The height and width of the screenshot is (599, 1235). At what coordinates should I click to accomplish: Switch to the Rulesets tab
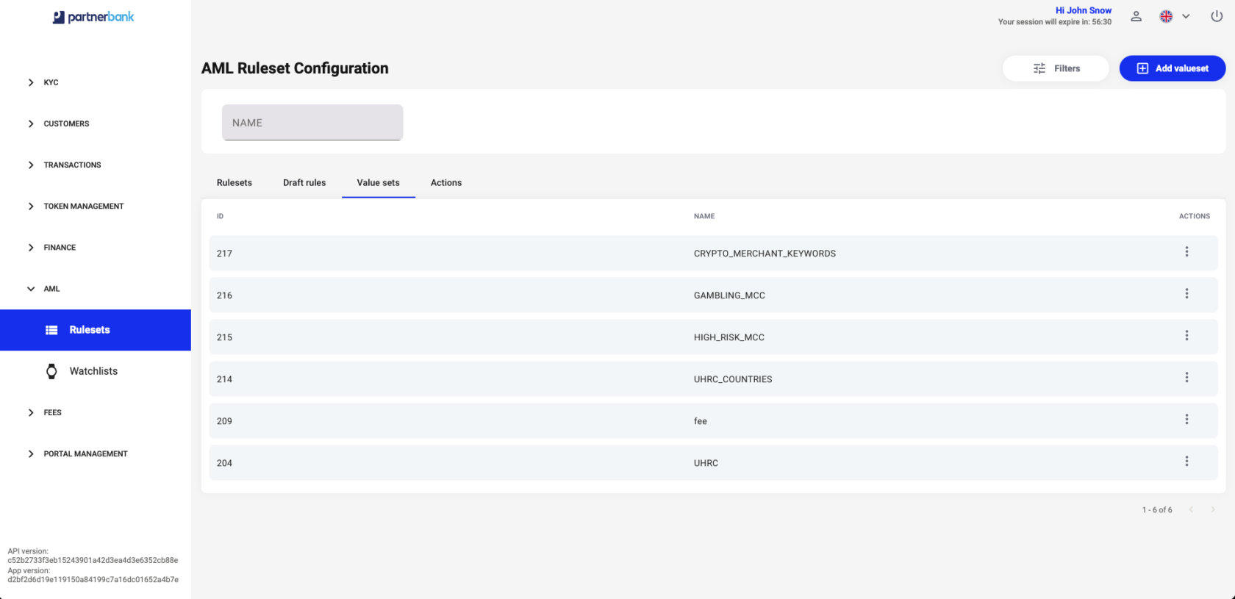(235, 182)
